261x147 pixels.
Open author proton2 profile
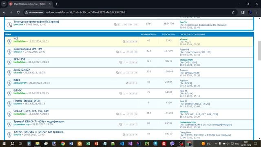pyautogui.click(x=18, y=24)
